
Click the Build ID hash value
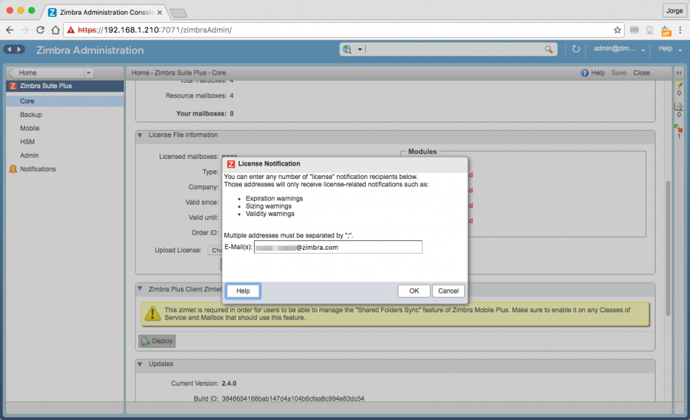coord(293,399)
